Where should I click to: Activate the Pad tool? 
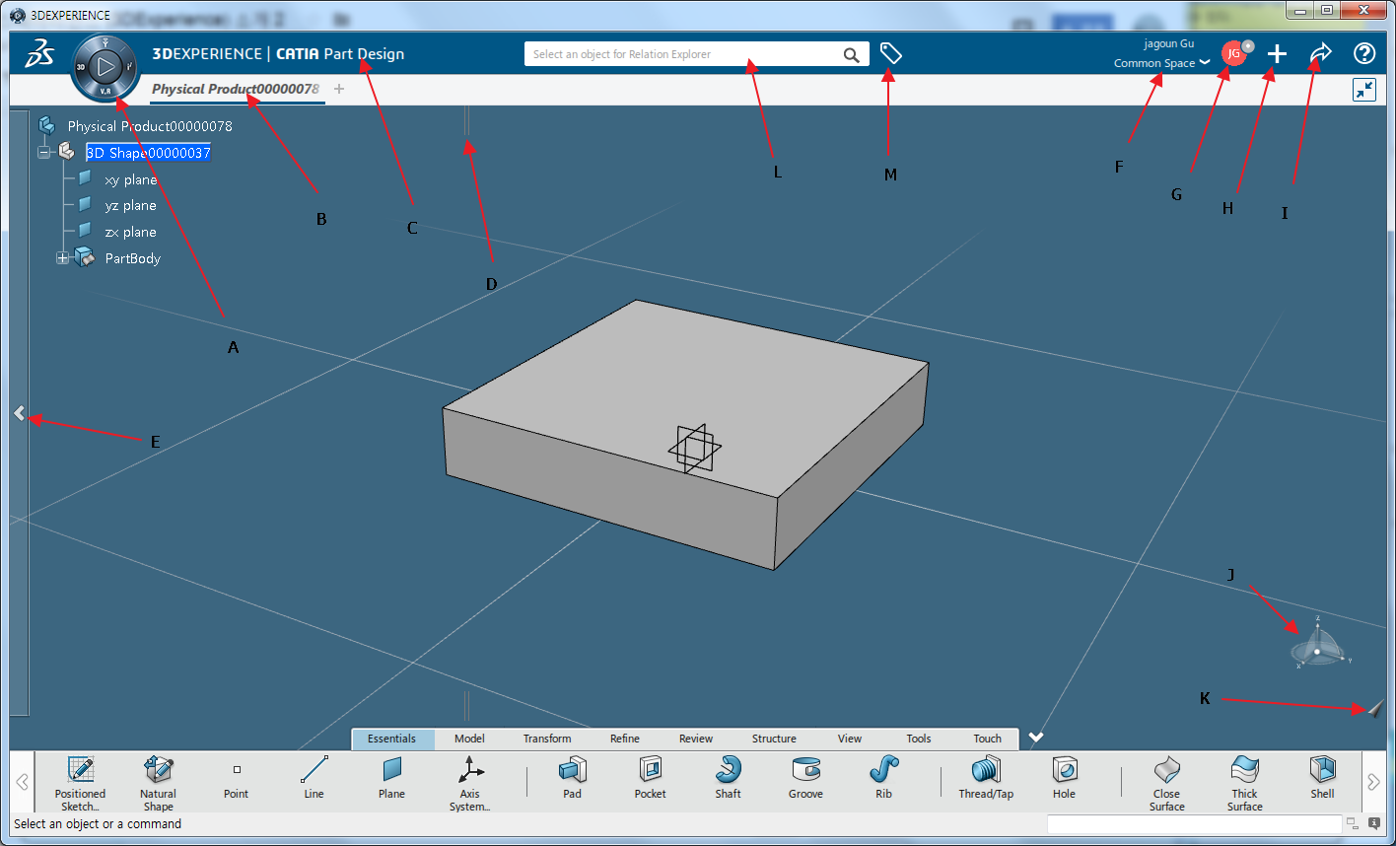pyautogui.click(x=572, y=778)
